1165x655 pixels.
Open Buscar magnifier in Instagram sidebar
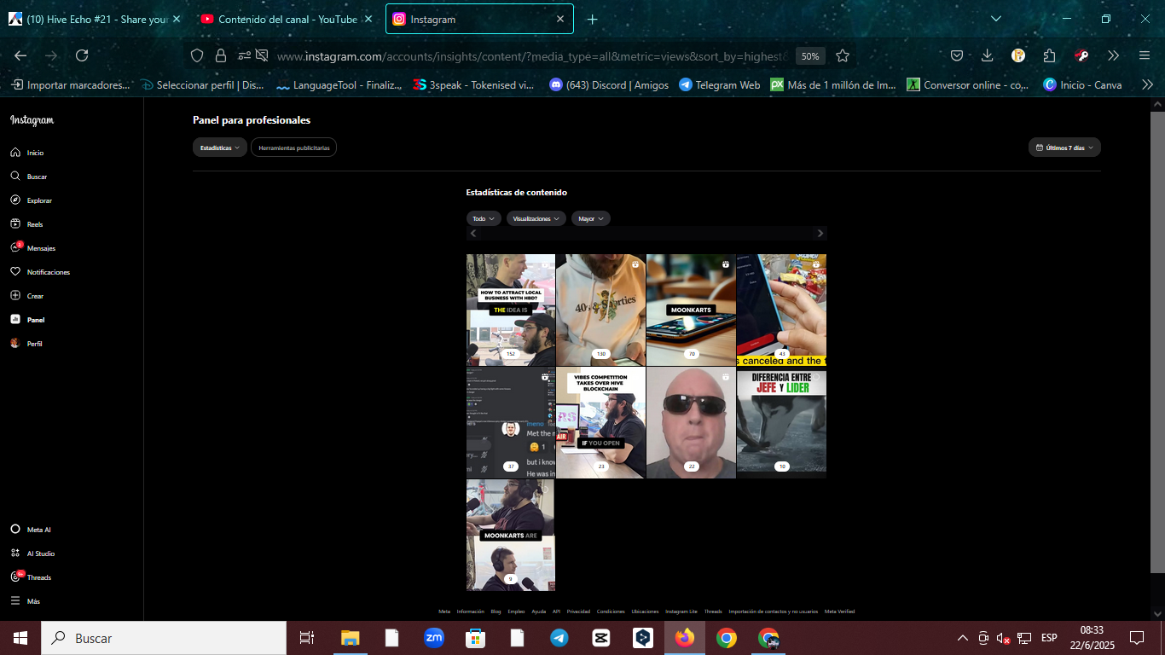[15, 177]
